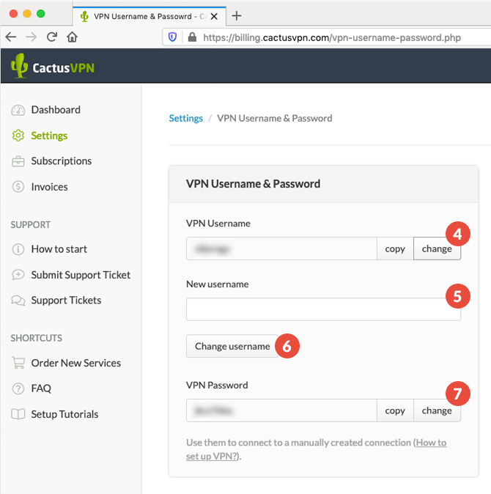
Task: Open Invoices page
Action: 49,187
